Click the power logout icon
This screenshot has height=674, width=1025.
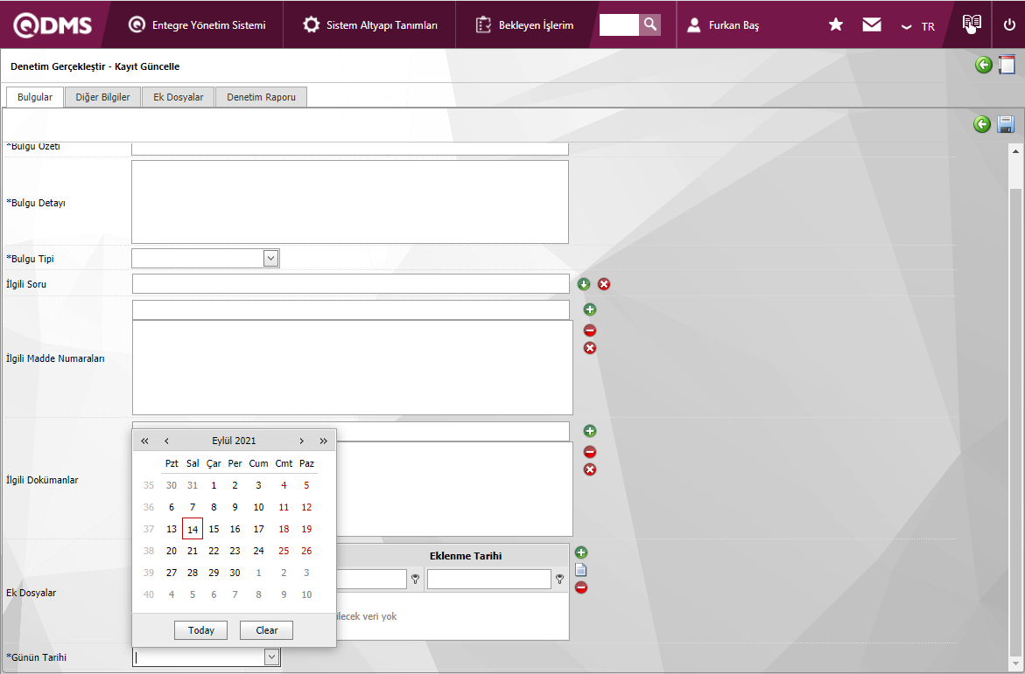click(1008, 25)
